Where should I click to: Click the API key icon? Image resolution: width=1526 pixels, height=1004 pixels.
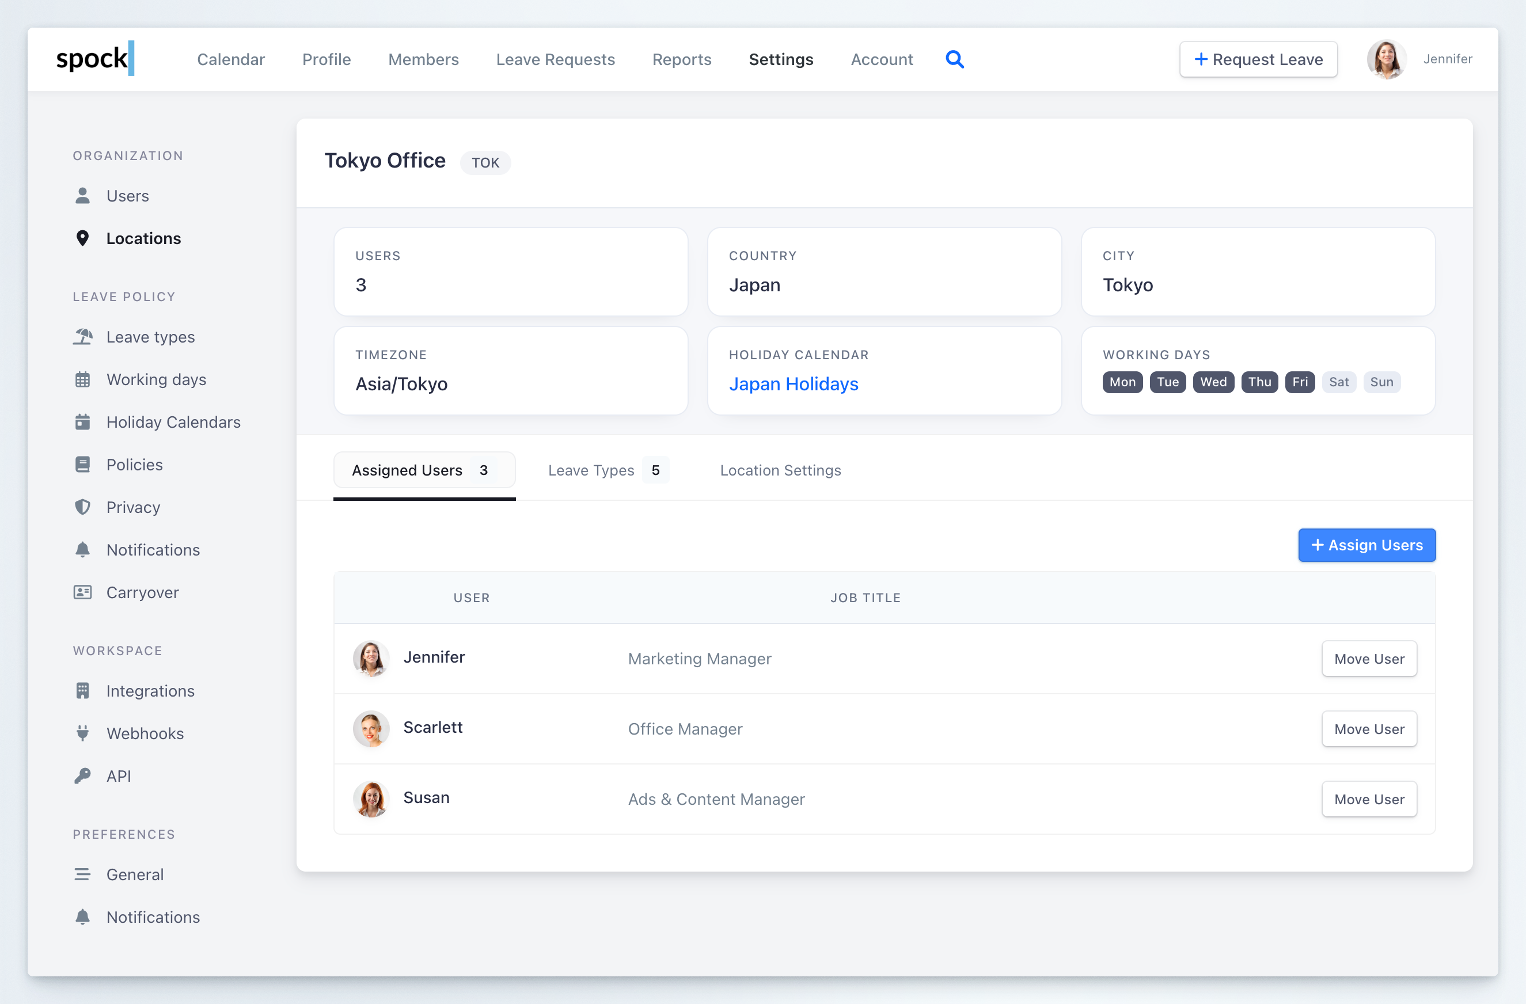coord(83,775)
